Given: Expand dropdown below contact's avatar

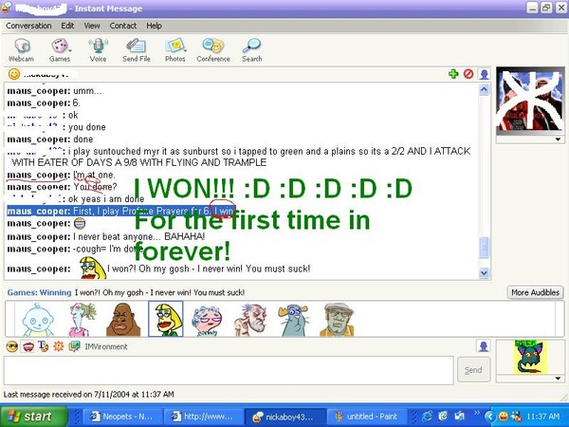Looking at the screenshot, I should 556,139.
